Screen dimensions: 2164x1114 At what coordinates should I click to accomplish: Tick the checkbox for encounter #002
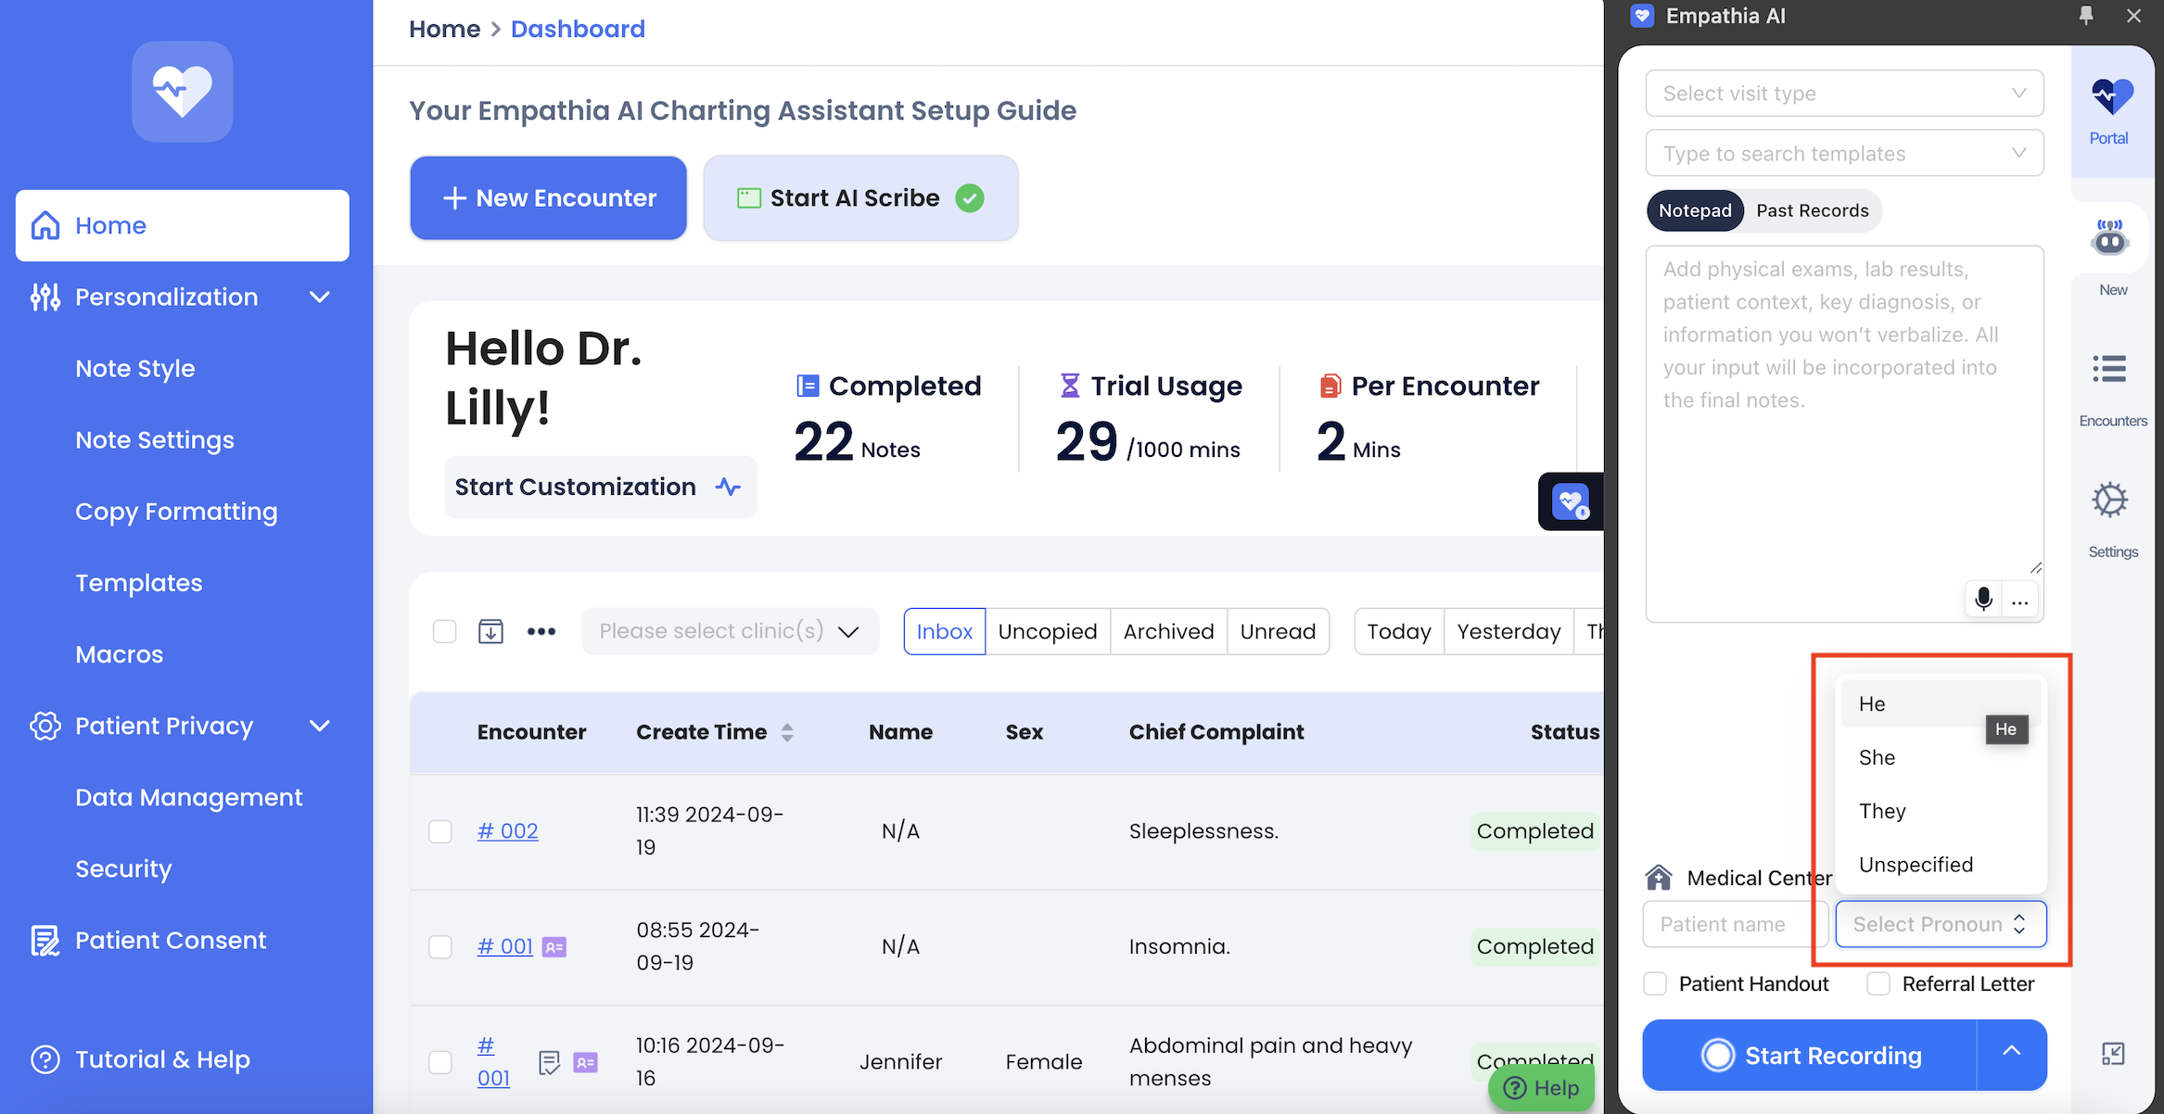point(440,831)
